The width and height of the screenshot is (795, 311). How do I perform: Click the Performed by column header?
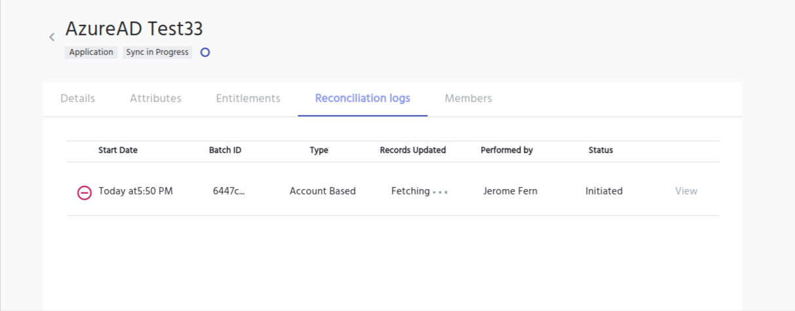(x=507, y=151)
